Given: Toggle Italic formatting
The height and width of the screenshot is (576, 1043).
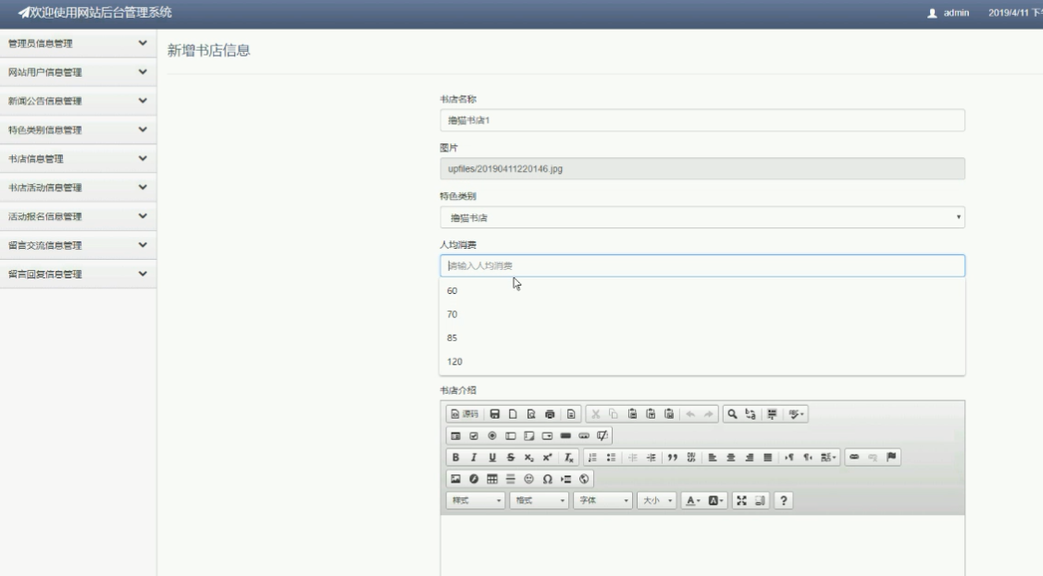Looking at the screenshot, I should pyautogui.click(x=474, y=457).
